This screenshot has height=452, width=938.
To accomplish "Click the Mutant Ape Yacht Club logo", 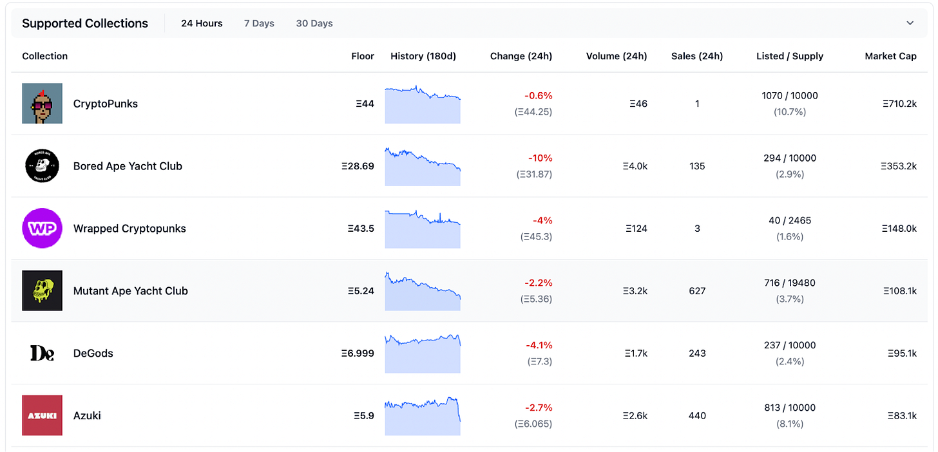I will point(43,290).
